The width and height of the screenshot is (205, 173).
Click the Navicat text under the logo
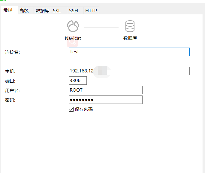(x=73, y=38)
